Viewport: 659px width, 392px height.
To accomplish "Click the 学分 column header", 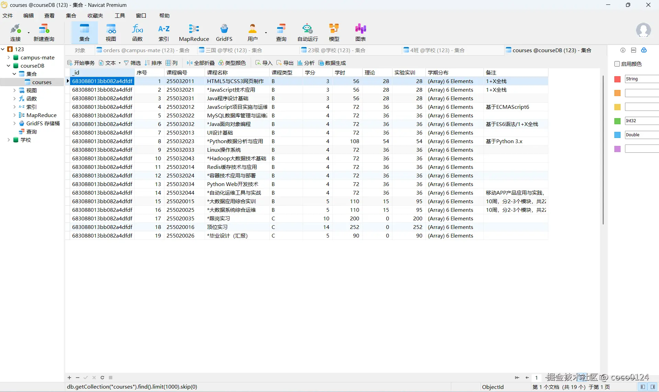I will click(x=317, y=72).
